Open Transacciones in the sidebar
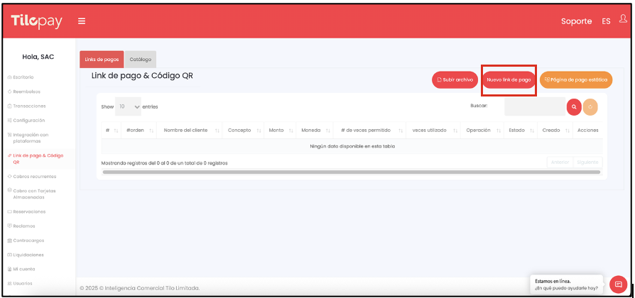This screenshot has width=635, height=298. 28,106
